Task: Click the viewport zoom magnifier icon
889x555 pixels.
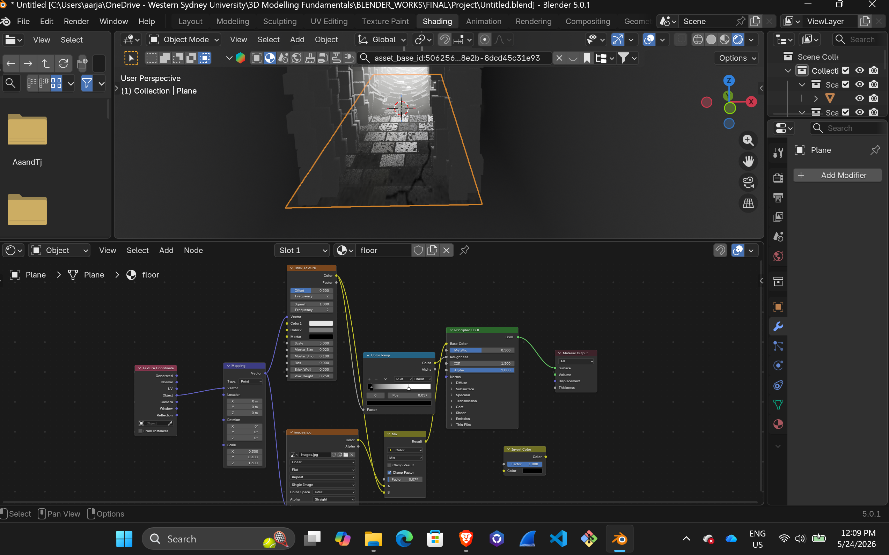Action: pyautogui.click(x=748, y=140)
